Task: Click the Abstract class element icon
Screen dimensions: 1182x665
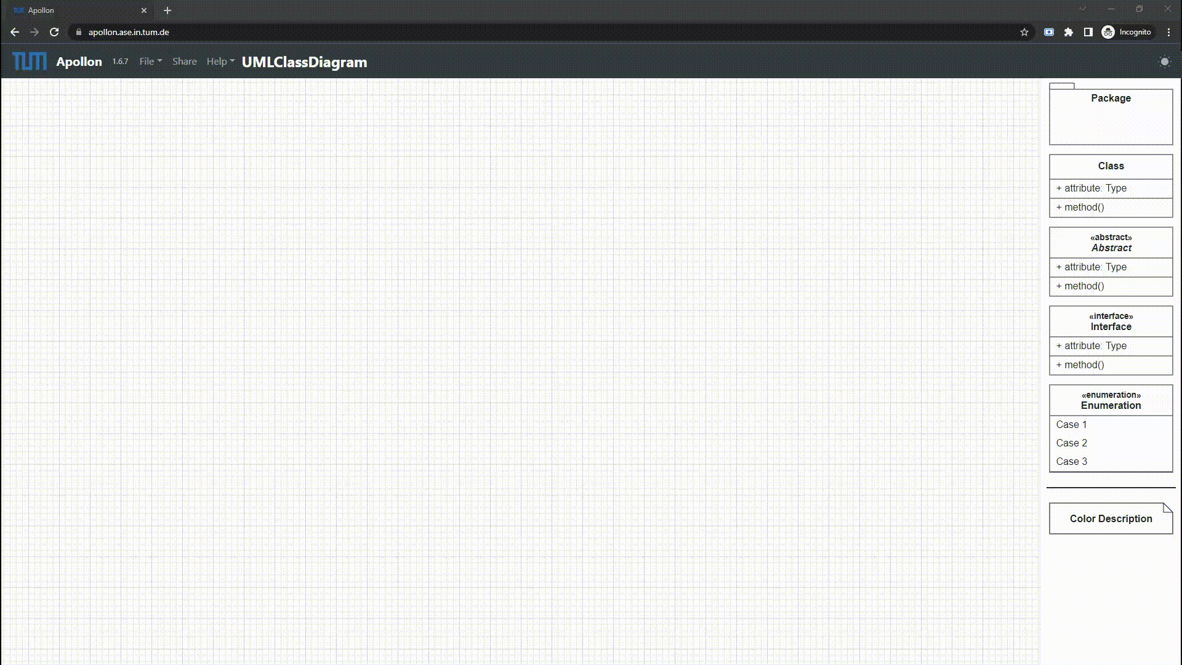Action: pyautogui.click(x=1111, y=242)
